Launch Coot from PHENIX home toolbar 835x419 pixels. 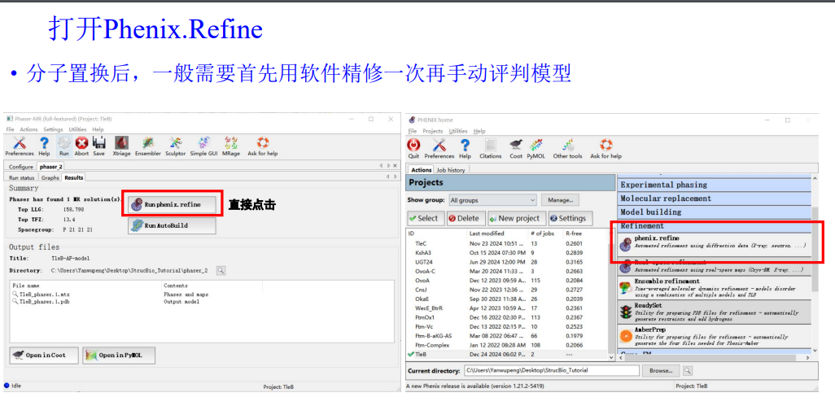click(515, 149)
